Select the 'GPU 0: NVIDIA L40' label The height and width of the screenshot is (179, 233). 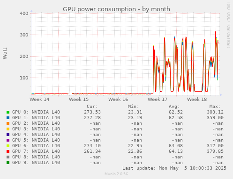tap(36, 112)
